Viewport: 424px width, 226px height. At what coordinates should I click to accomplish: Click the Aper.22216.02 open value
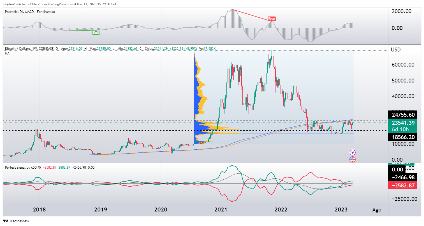72,49
